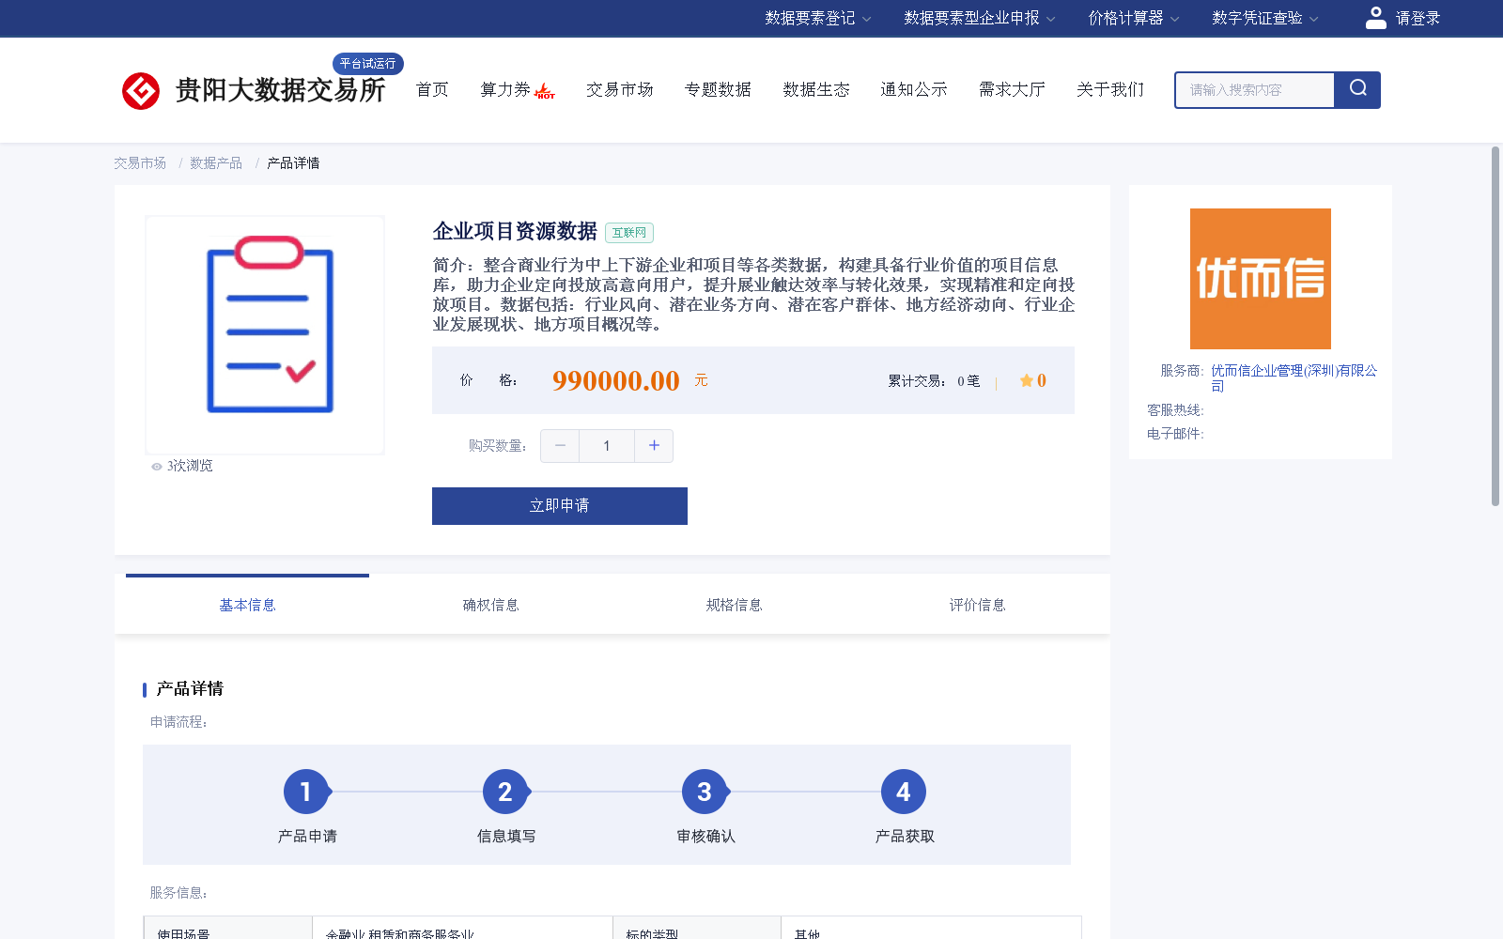Click the search input field
Image resolution: width=1503 pixels, height=939 pixels.
pos(1255,90)
